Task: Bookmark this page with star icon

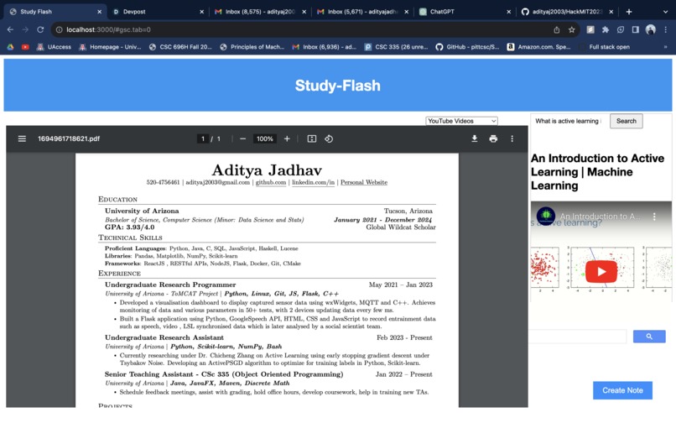Action: coord(572,29)
